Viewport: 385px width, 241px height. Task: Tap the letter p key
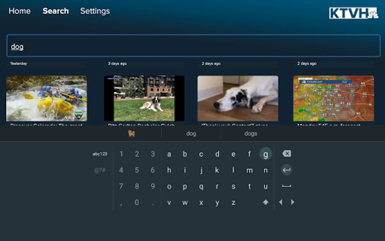[185, 187]
